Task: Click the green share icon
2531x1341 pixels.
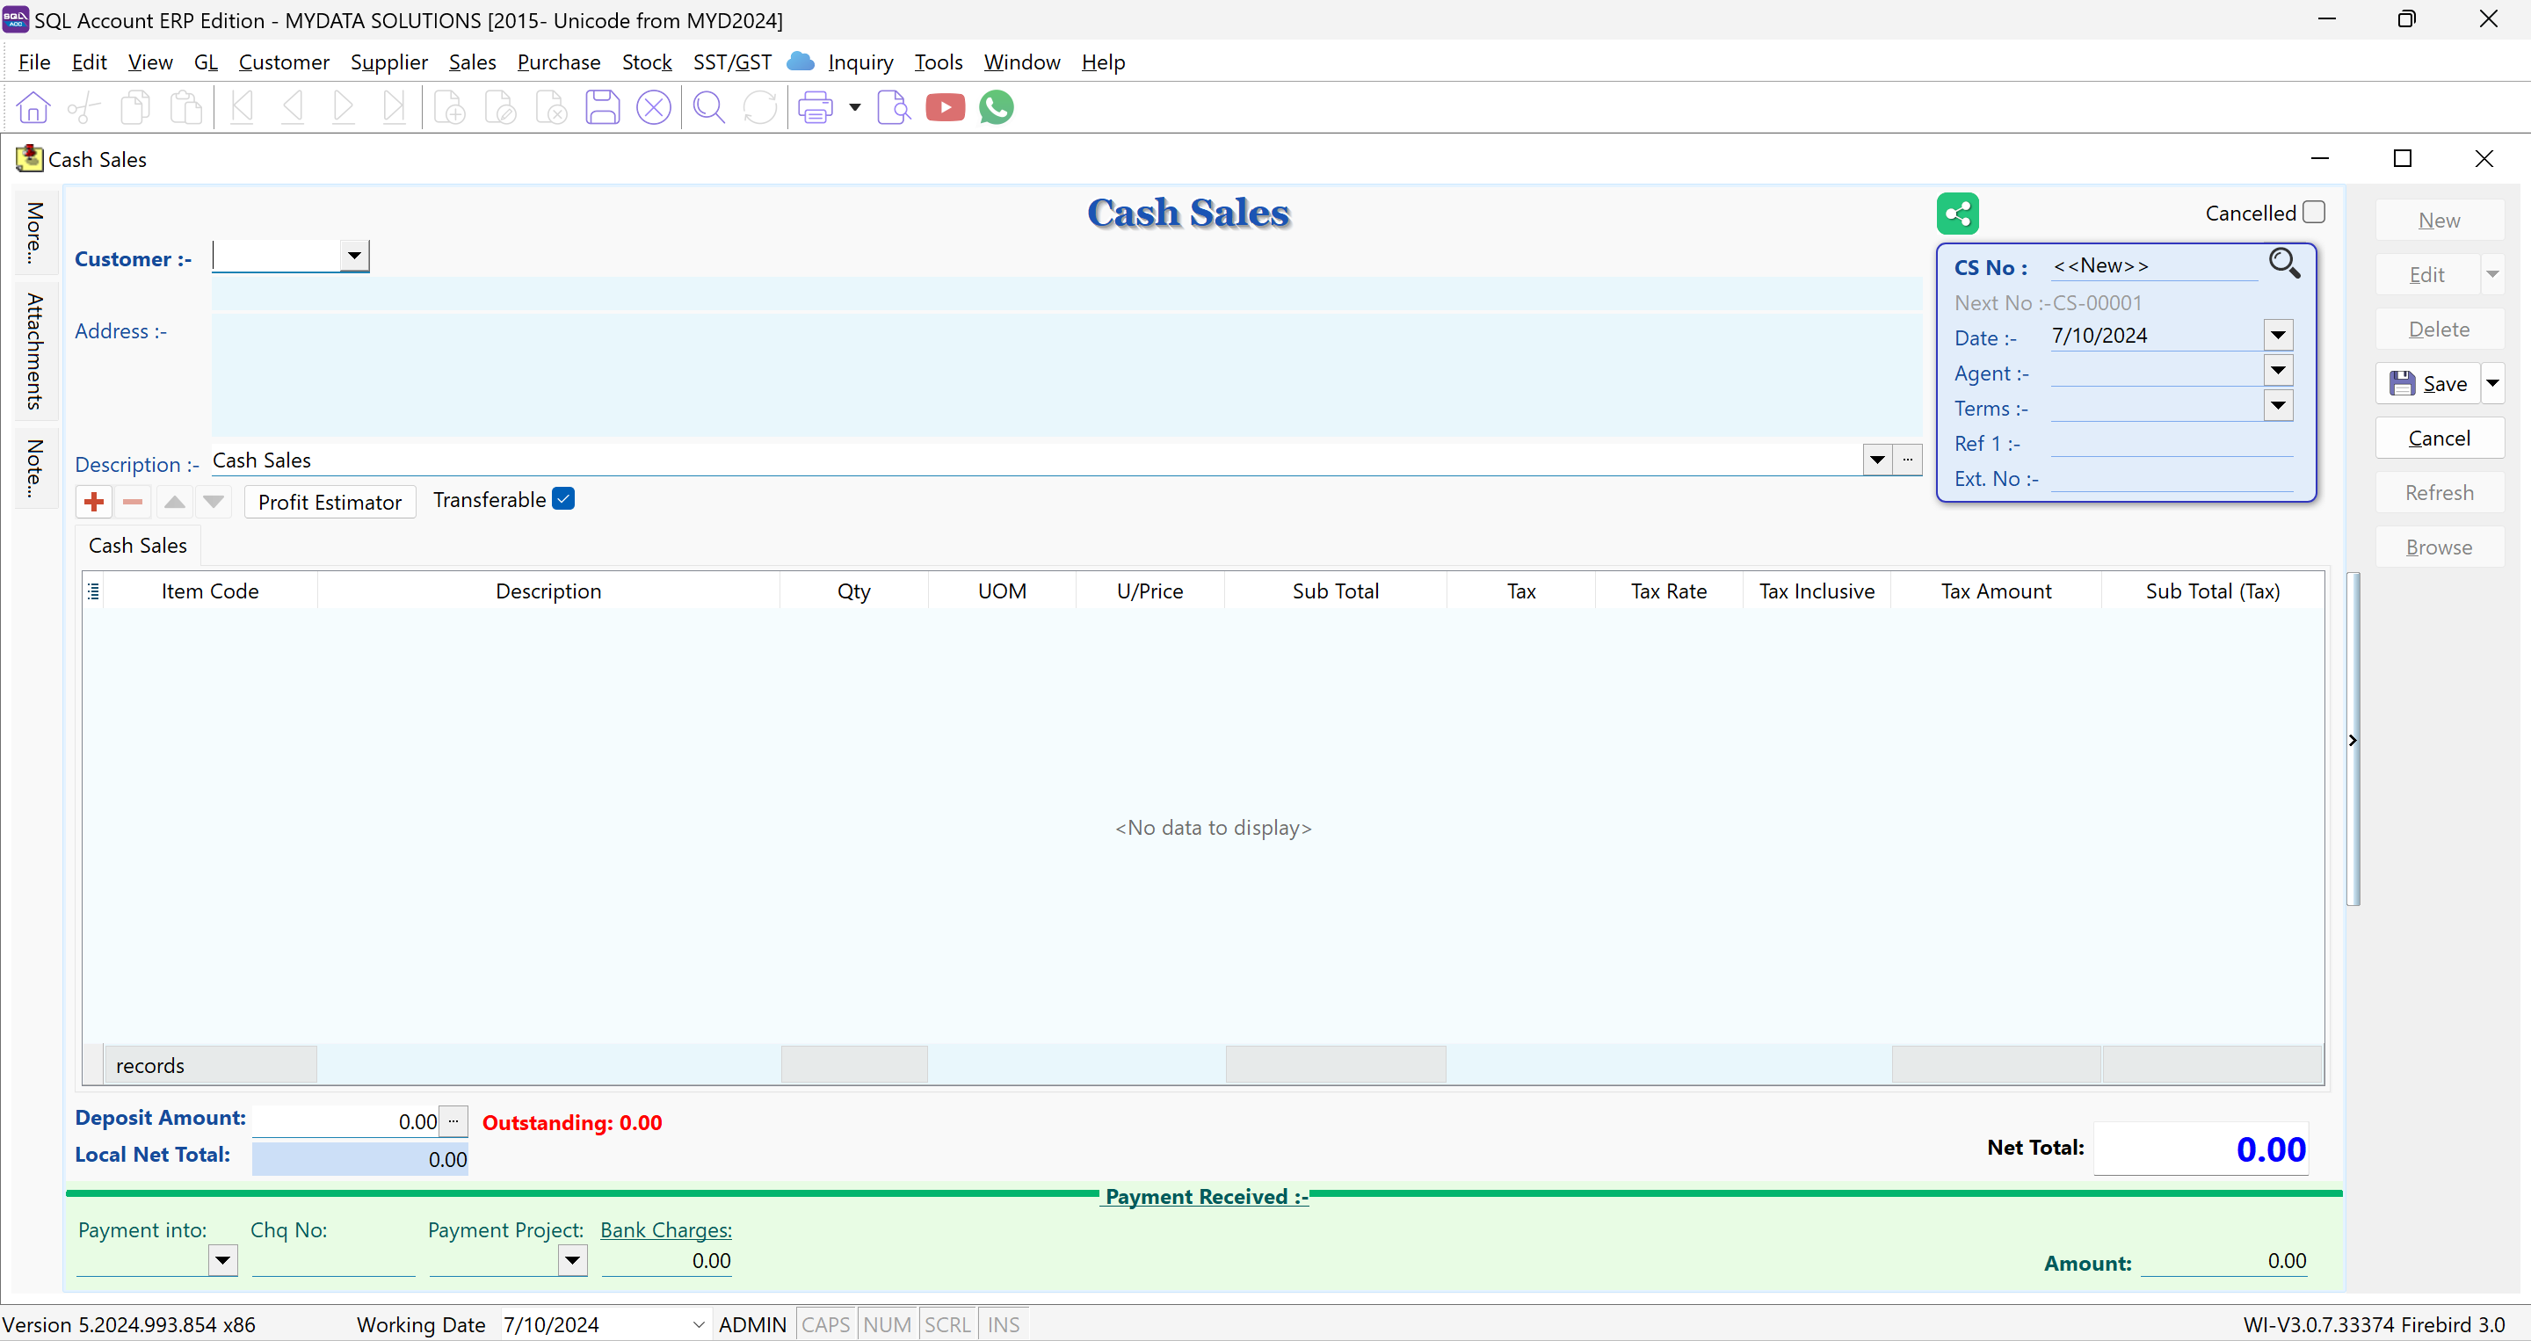Action: 1956,214
